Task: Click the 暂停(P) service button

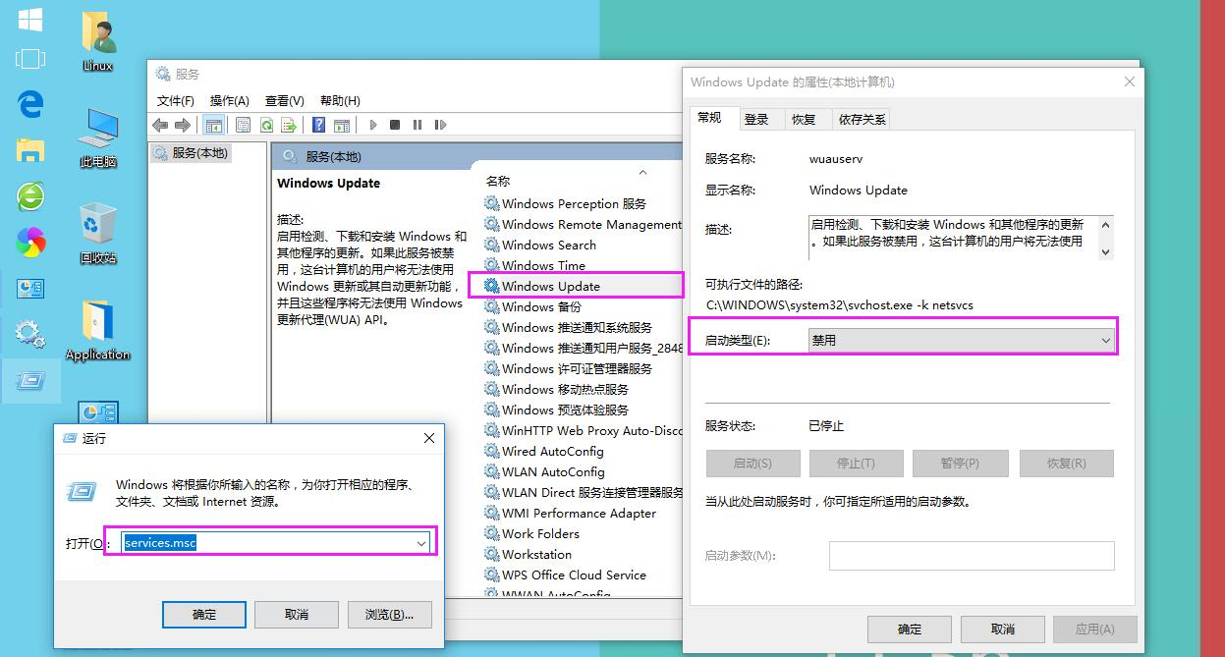Action: pyautogui.click(x=960, y=463)
